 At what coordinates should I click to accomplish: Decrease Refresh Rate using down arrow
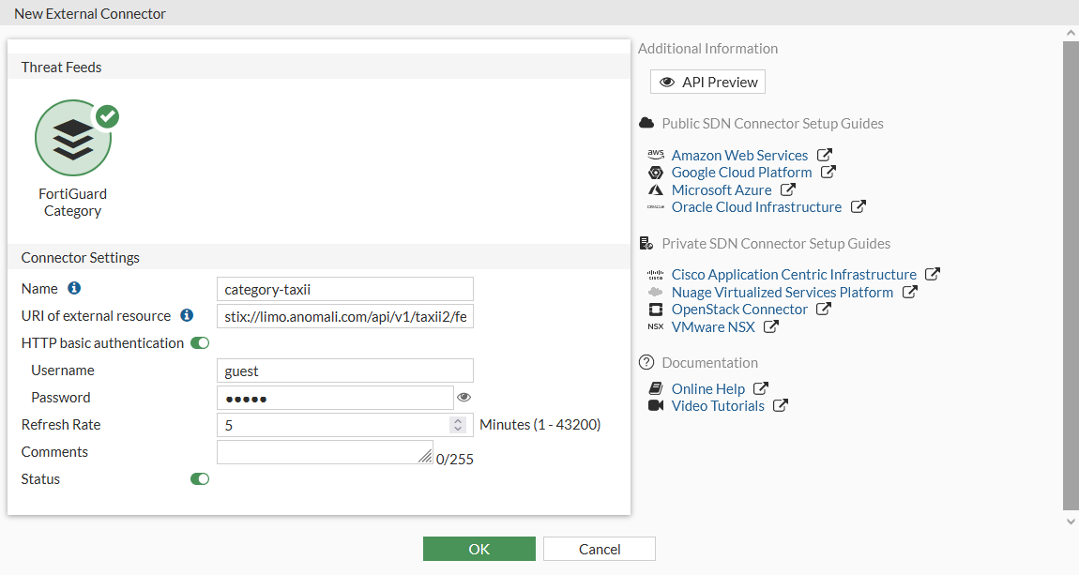(x=458, y=429)
